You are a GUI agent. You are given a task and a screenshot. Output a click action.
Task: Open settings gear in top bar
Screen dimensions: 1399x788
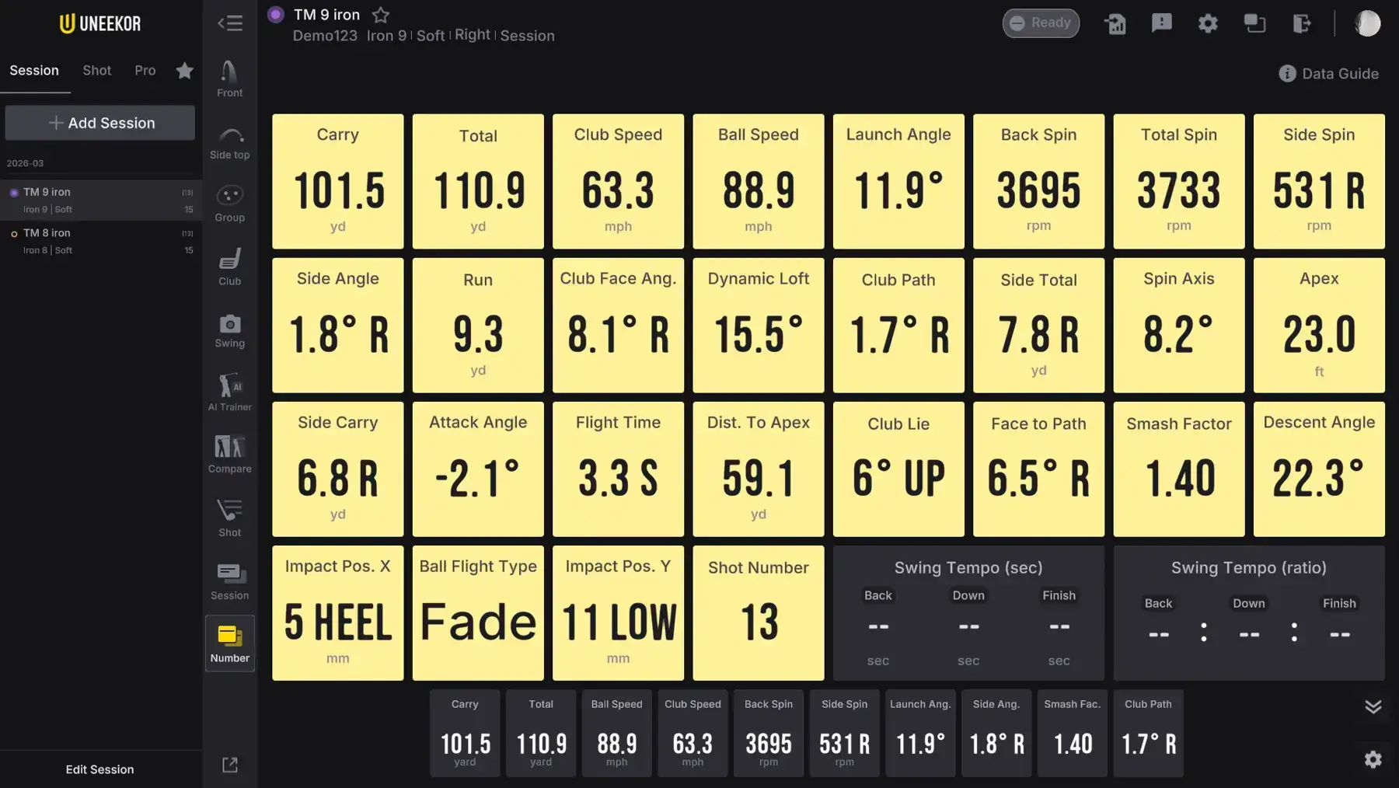pos(1208,23)
